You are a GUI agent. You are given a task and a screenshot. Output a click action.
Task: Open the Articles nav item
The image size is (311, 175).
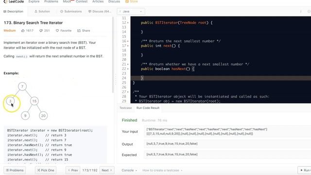click(x=98, y=1)
